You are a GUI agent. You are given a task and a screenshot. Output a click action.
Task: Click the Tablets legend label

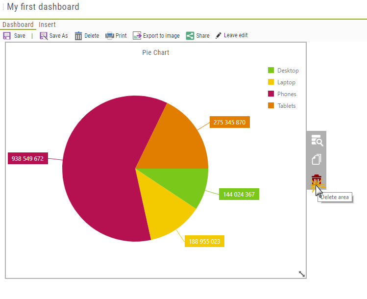coord(287,106)
